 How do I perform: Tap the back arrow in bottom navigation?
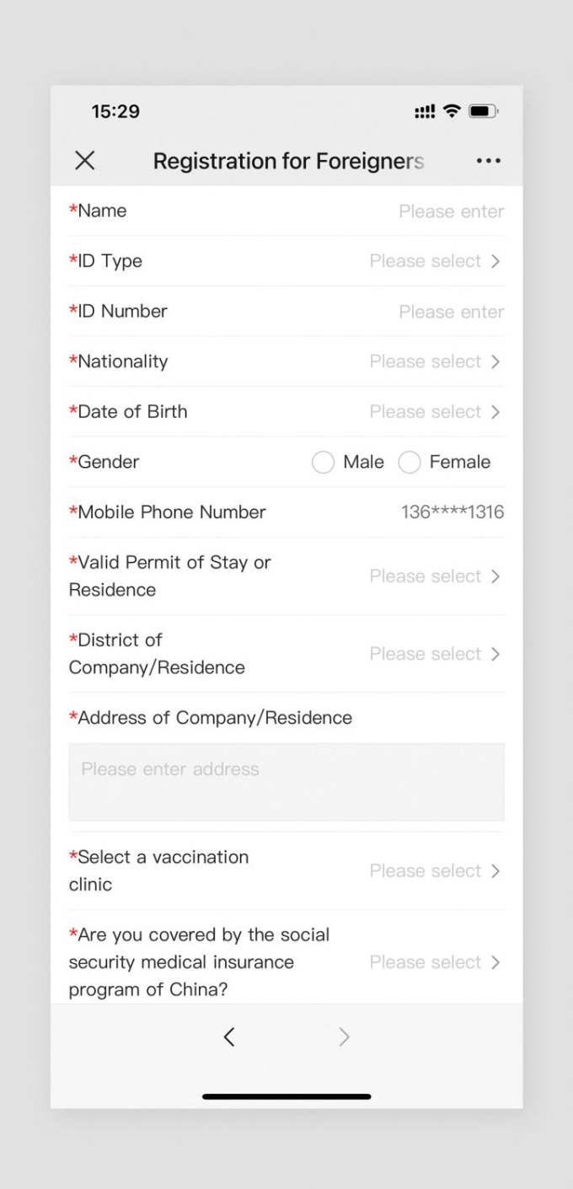click(229, 1037)
